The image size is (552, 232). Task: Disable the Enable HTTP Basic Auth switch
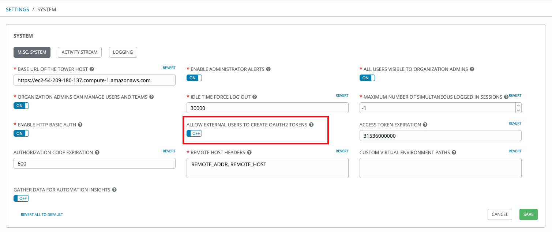click(21, 133)
